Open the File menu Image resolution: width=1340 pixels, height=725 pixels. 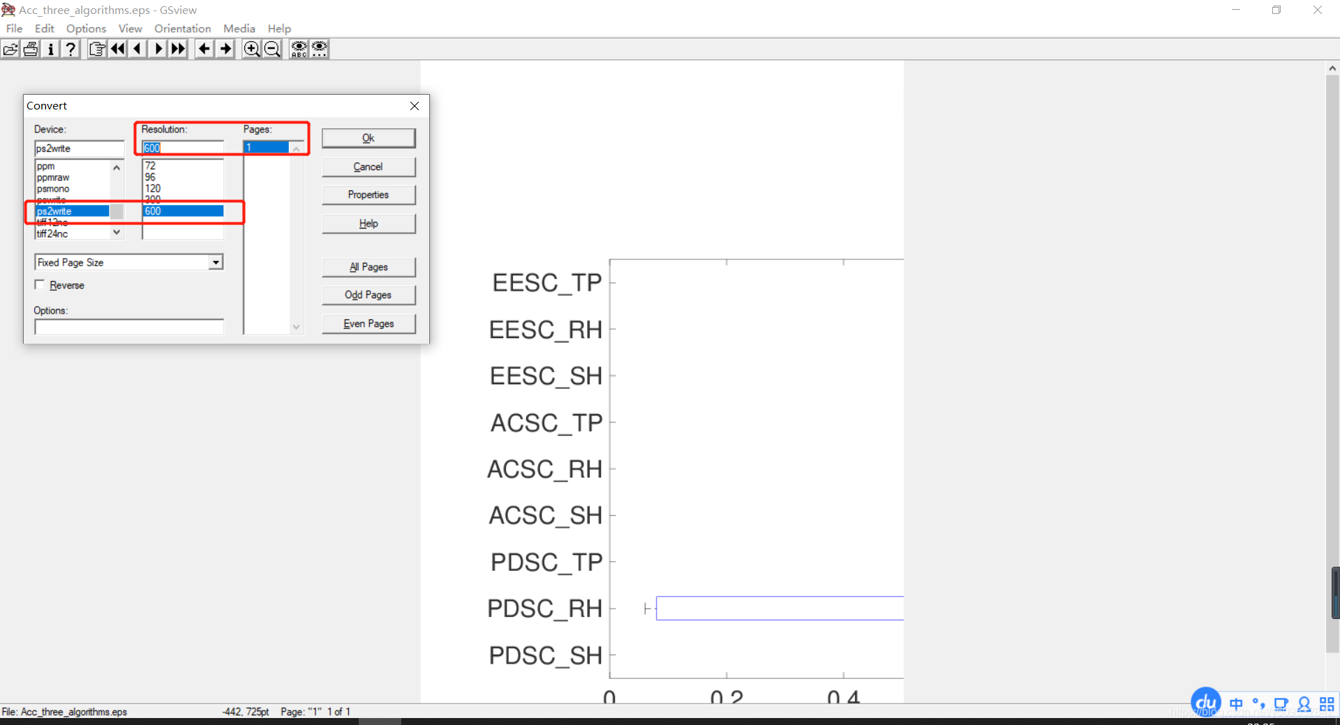(14, 29)
